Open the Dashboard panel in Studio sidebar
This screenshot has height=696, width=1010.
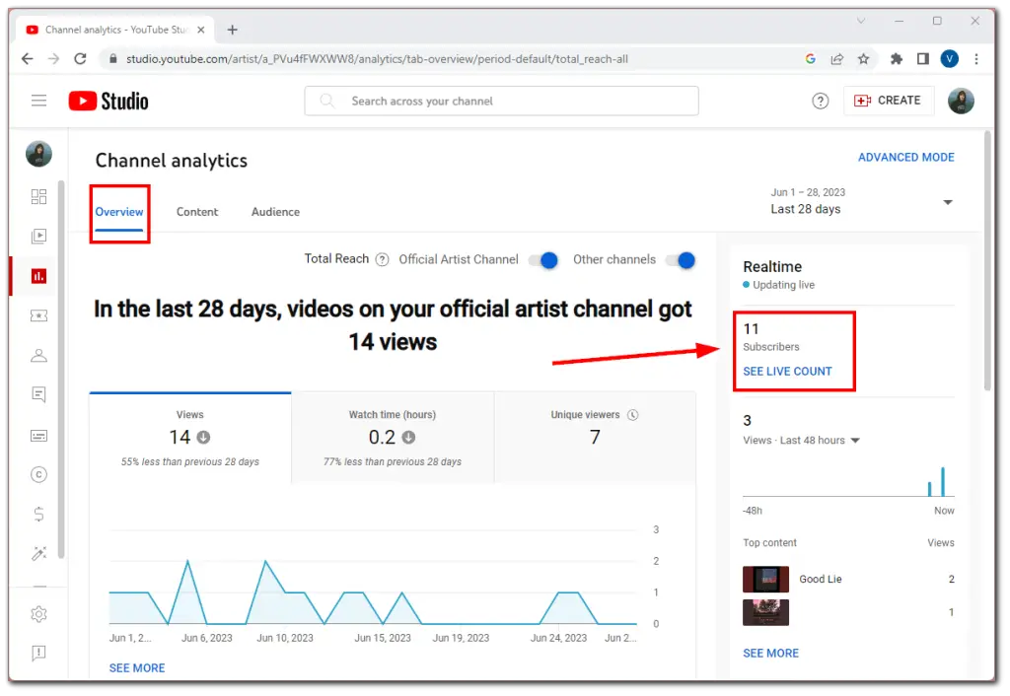39,196
